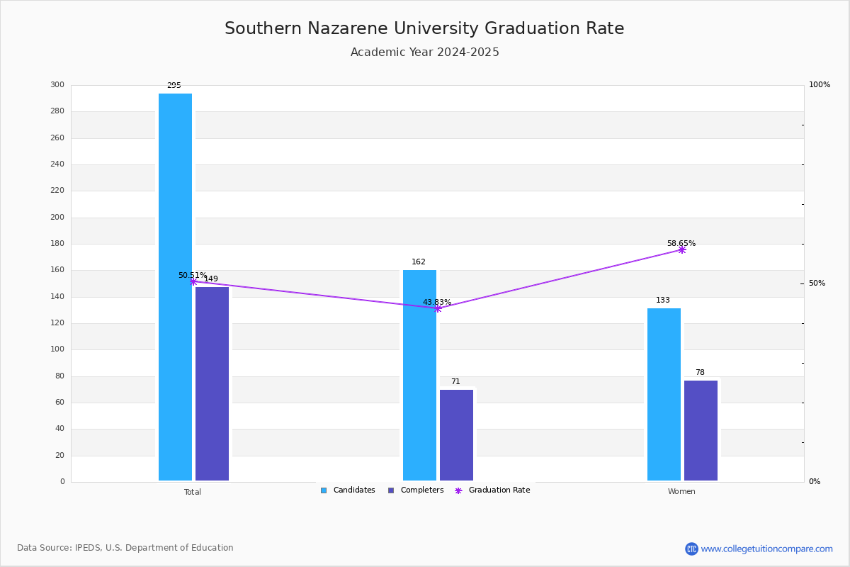Click the purple Completers legend square
850x567 pixels.
click(x=391, y=490)
